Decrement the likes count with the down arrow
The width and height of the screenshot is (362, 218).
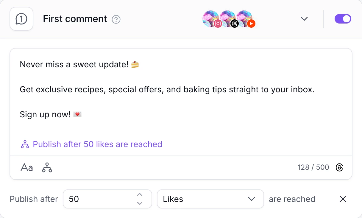(x=139, y=203)
